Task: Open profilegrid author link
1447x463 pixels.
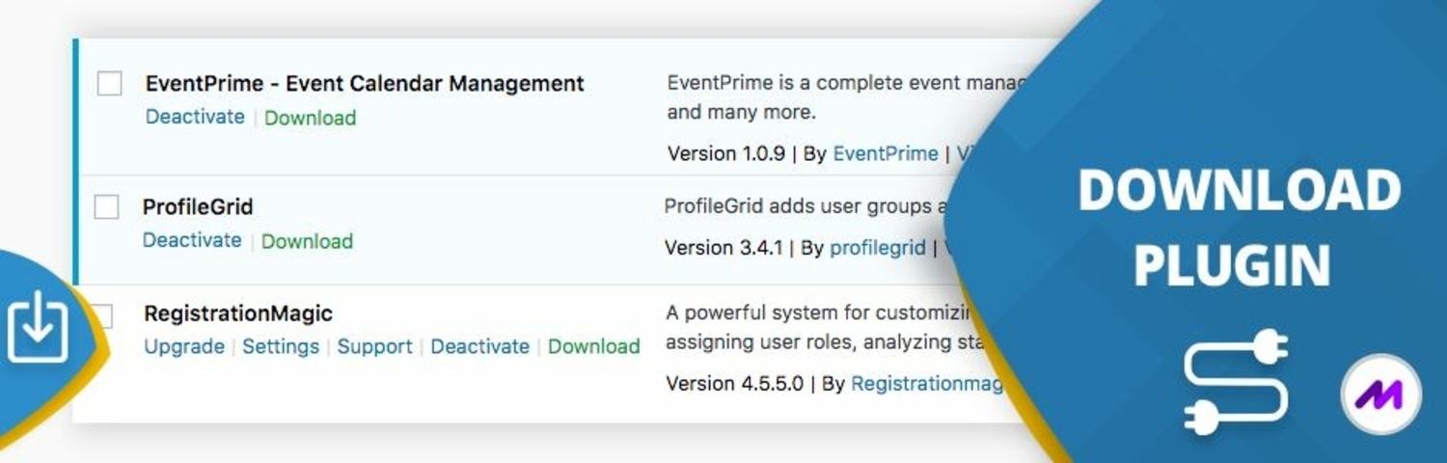Action: click(x=878, y=248)
